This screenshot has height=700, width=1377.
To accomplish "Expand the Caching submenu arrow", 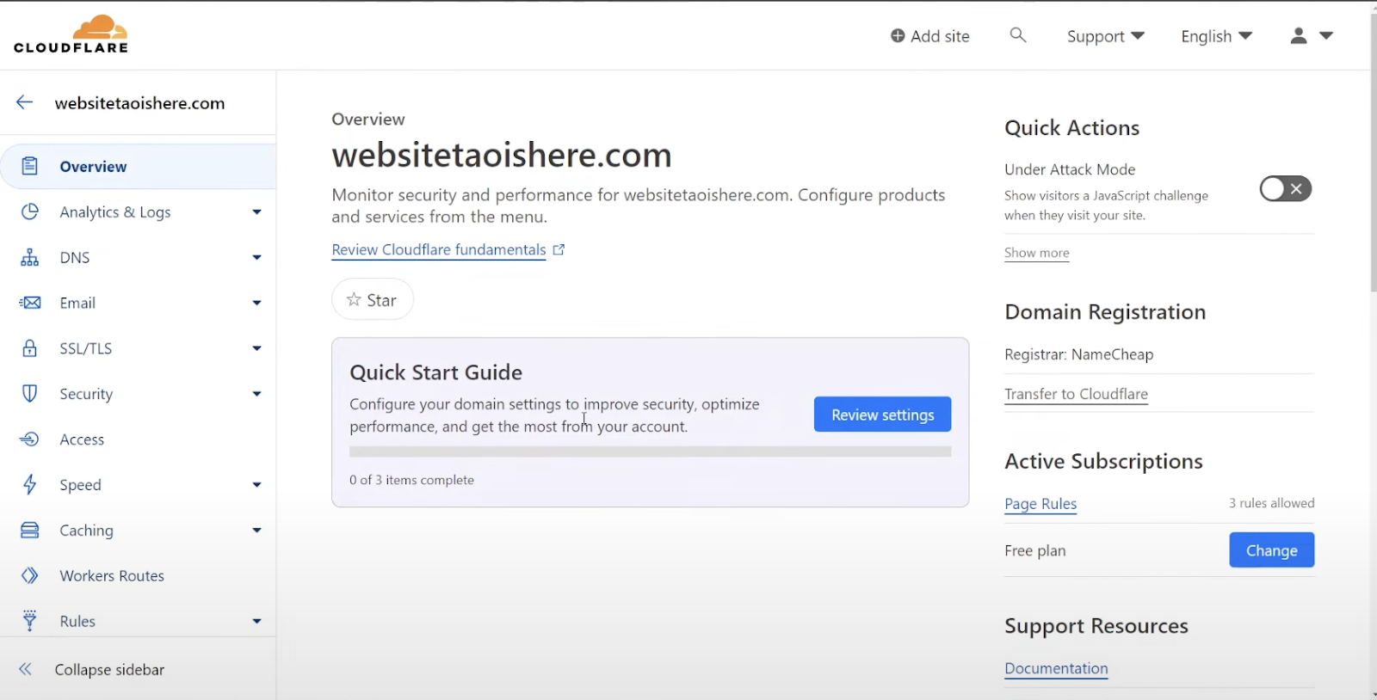I will [x=256, y=531].
